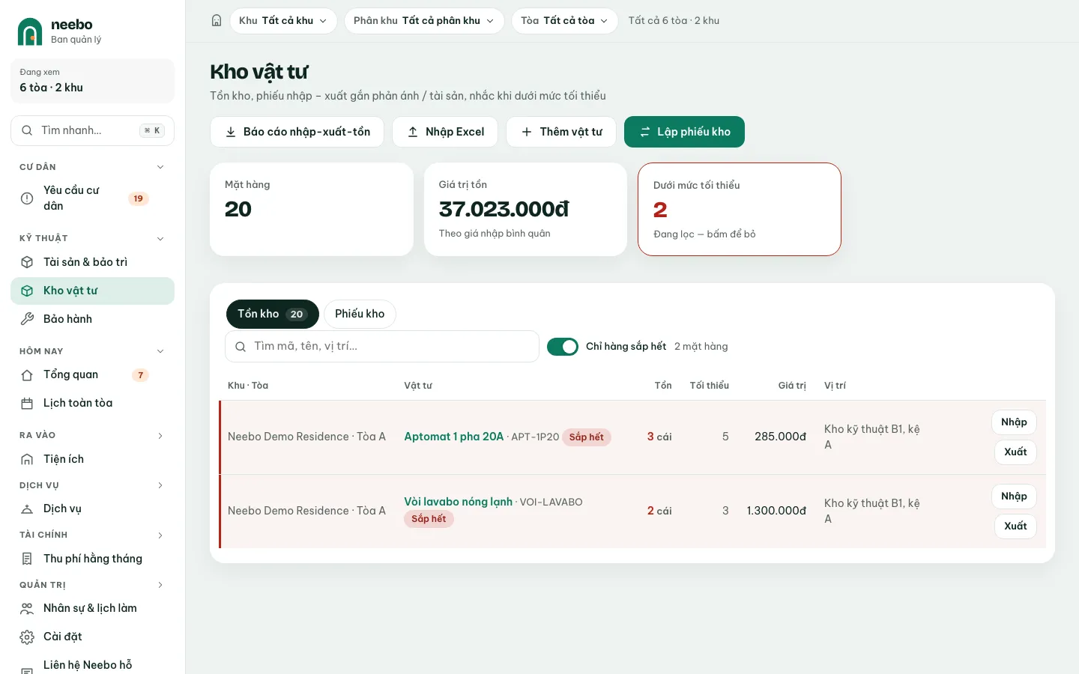Select the Tồn kho tab
Viewport: 1079px width, 674px height.
(273, 314)
